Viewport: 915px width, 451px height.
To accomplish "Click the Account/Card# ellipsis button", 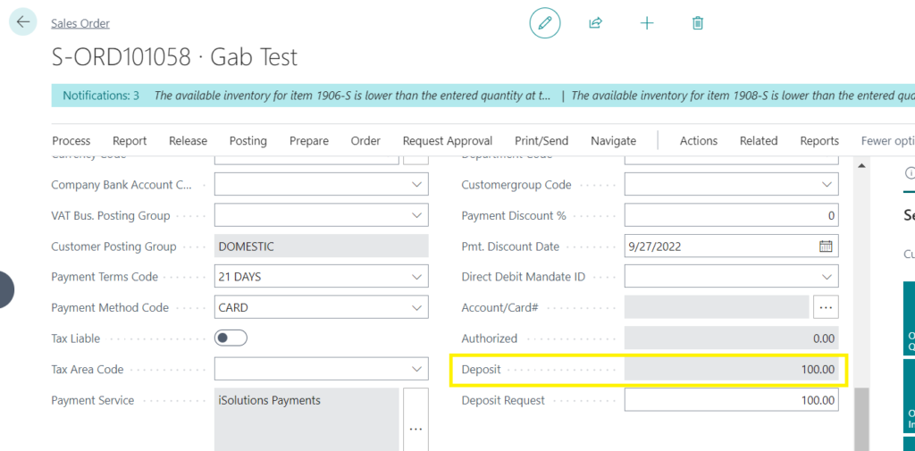I will 826,308.
